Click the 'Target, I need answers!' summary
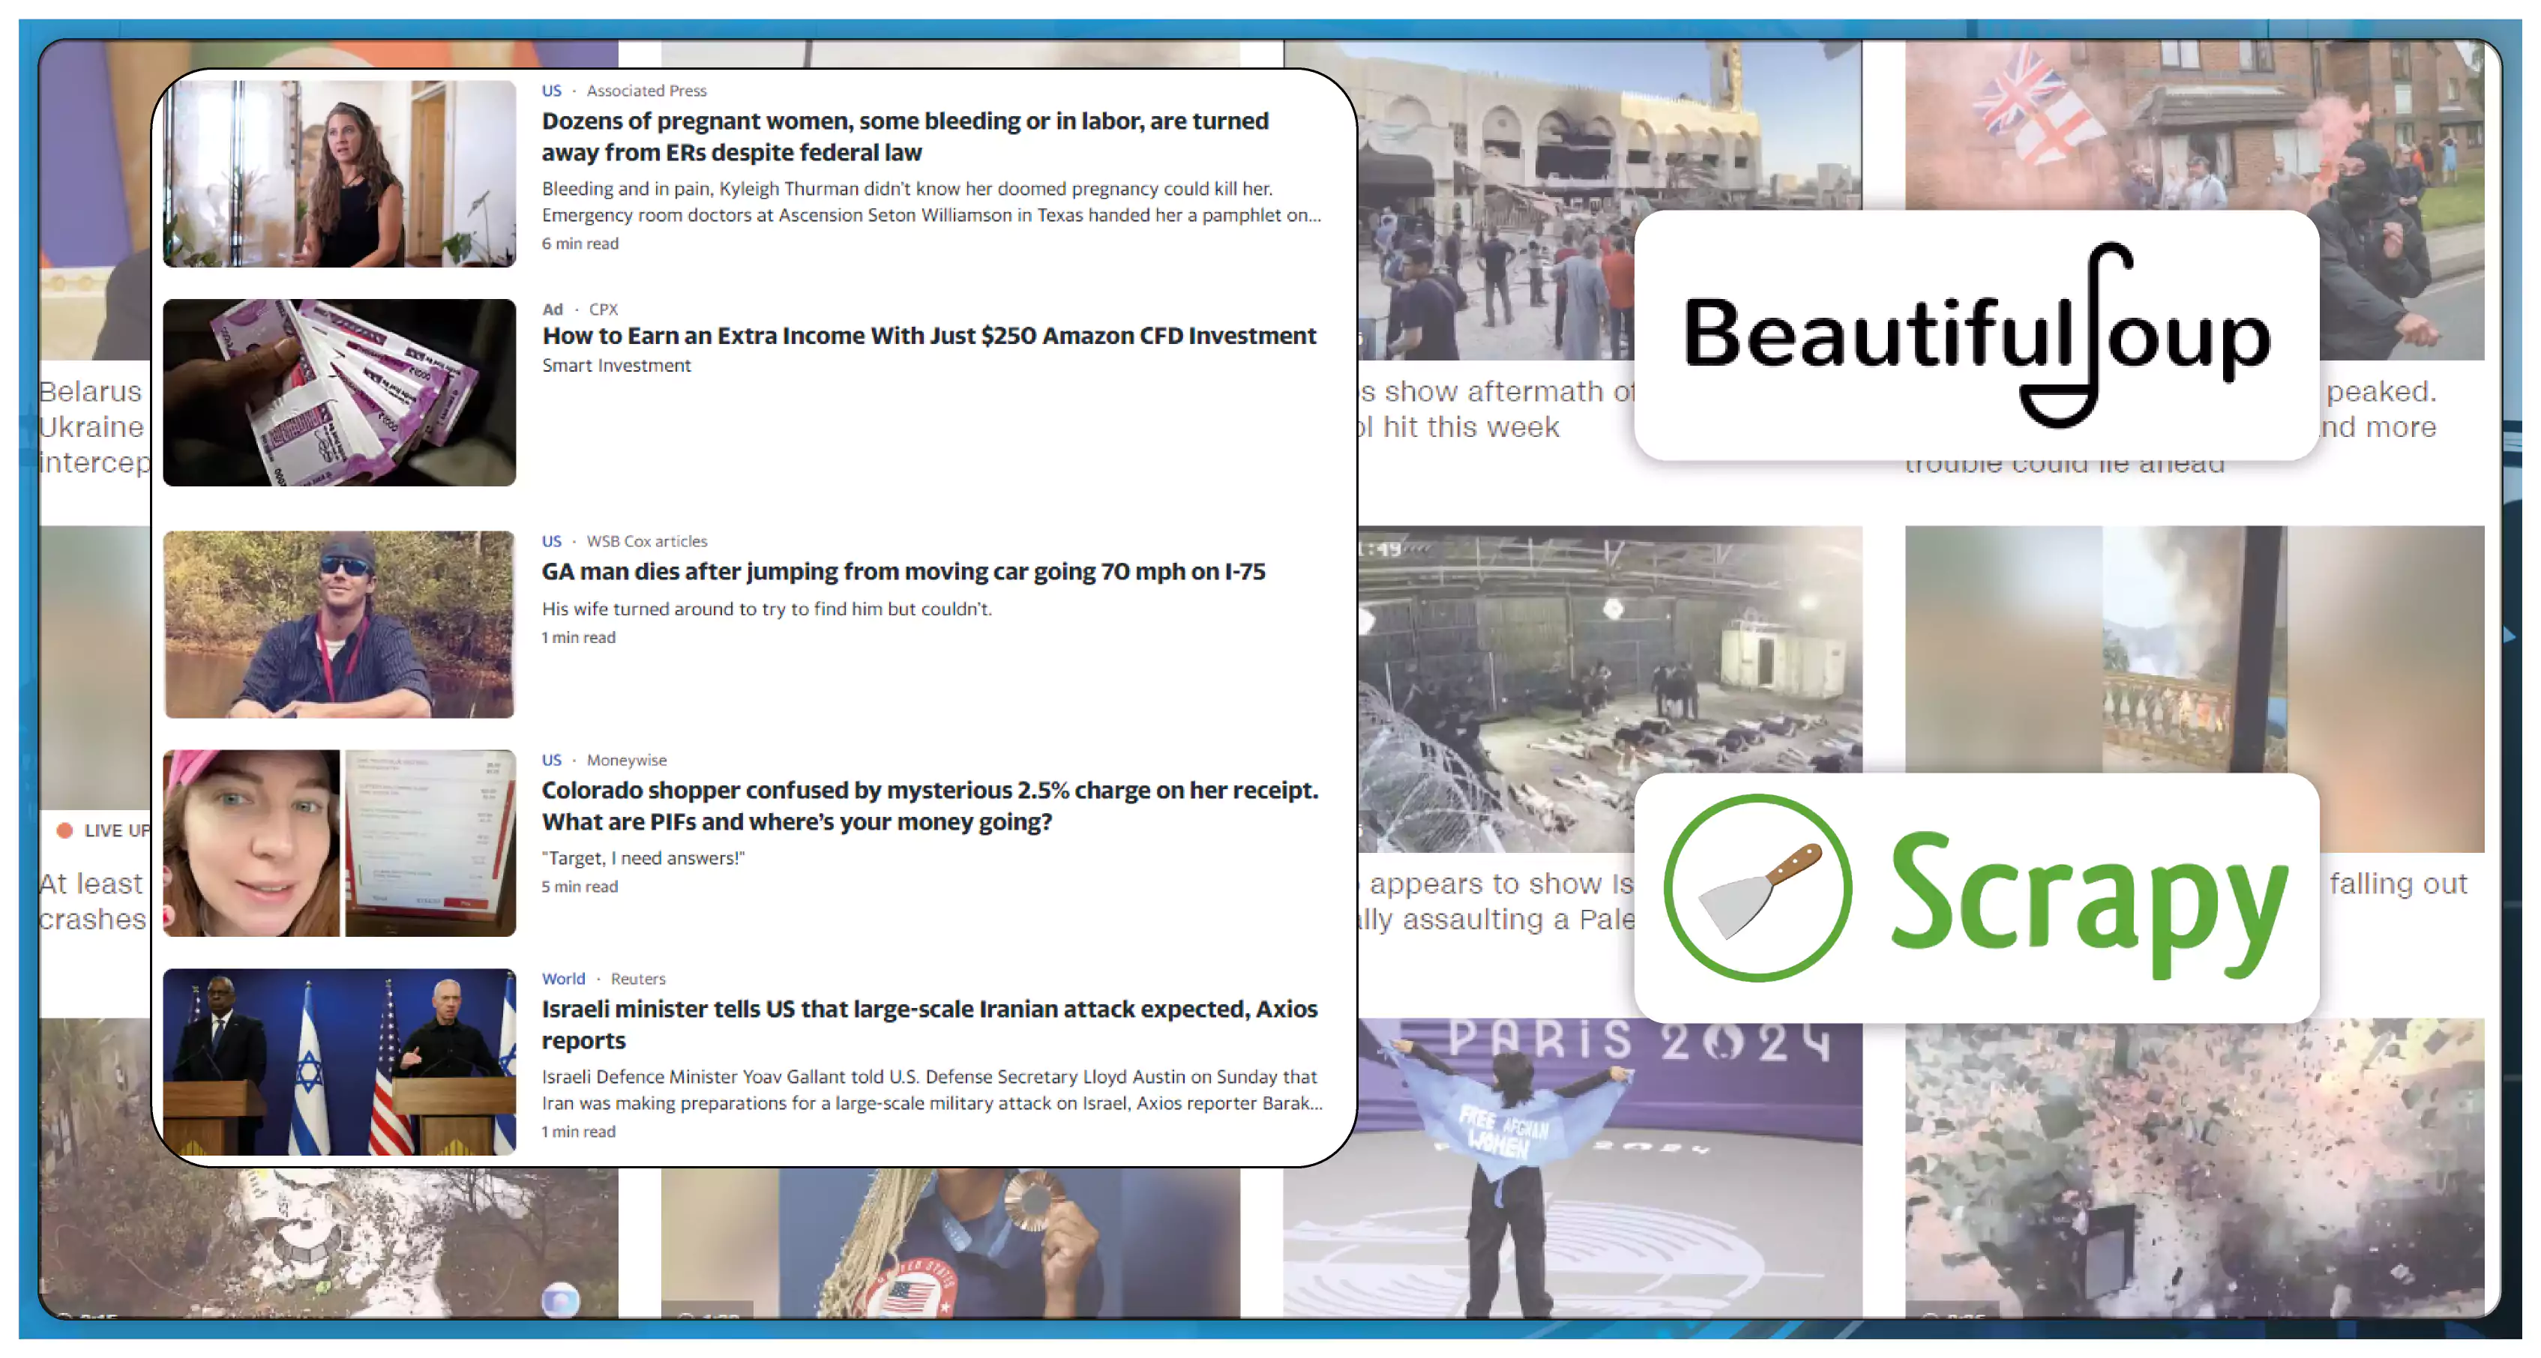Image resolution: width=2541 pixels, height=1358 pixels. point(643,858)
